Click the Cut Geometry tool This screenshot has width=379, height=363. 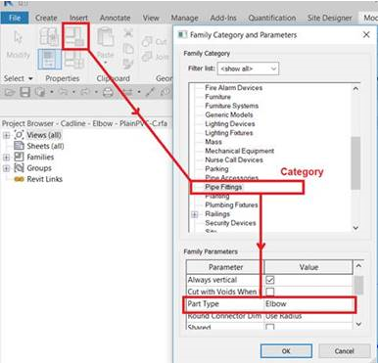154,42
